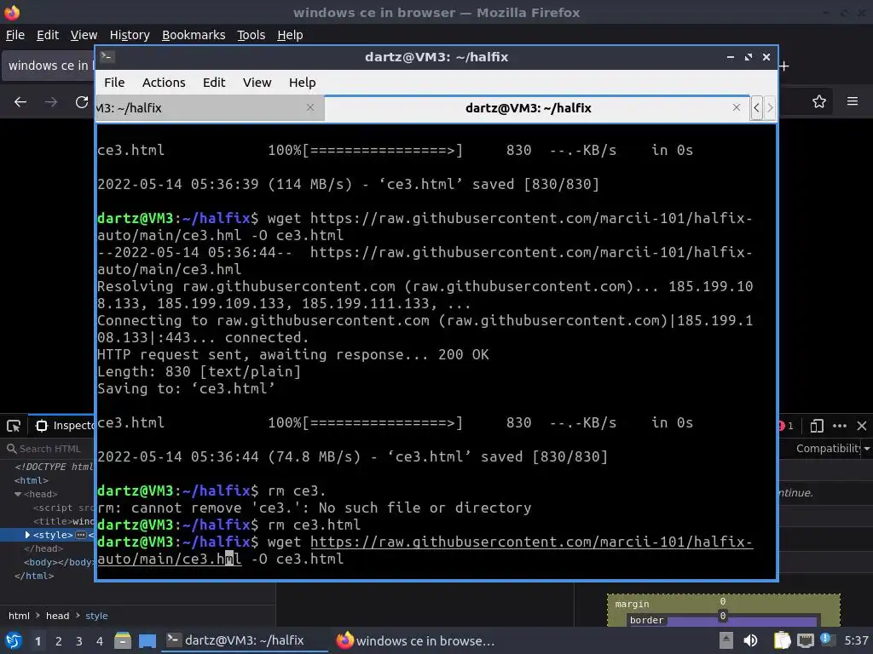Viewport: 873px width, 654px height.
Task: Toggle responsive design mode in devtools
Action: click(817, 426)
